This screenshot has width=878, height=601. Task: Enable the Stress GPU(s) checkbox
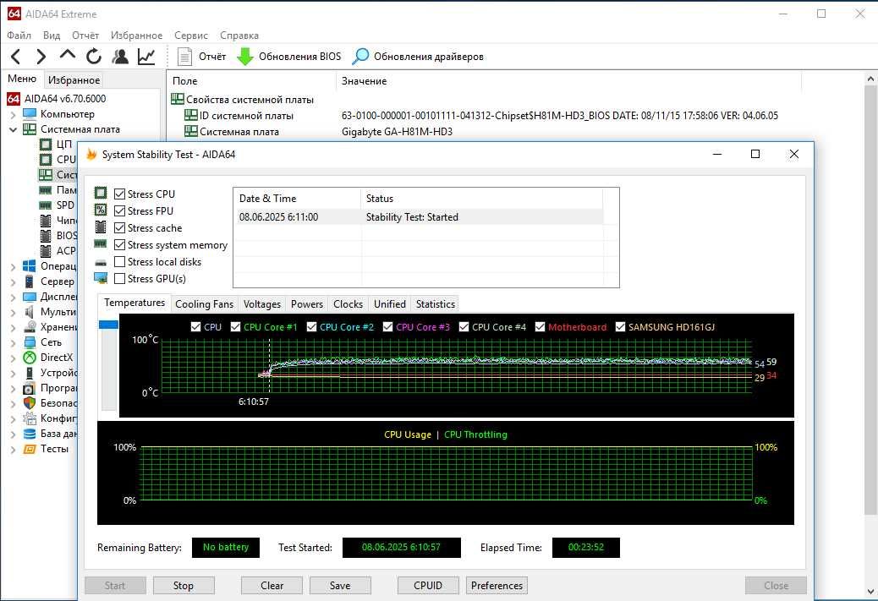[119, 278]
